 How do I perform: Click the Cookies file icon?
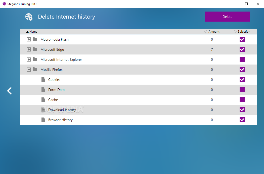[43, 80]
